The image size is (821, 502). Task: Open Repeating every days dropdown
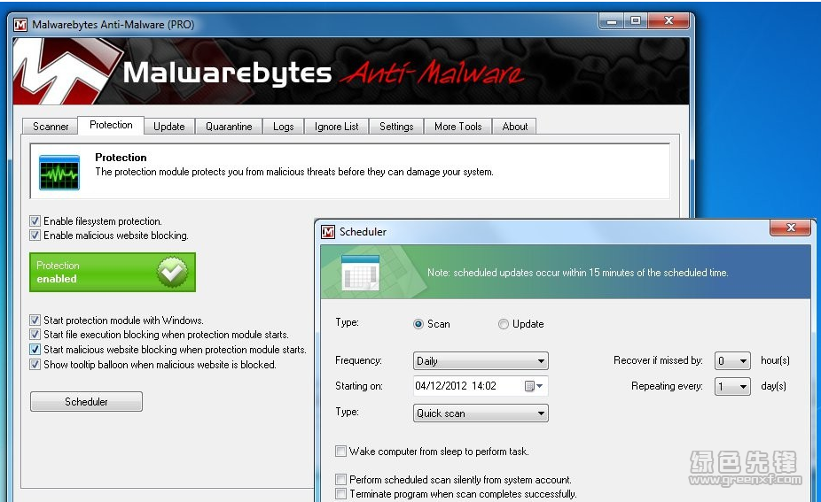[732, 386]
